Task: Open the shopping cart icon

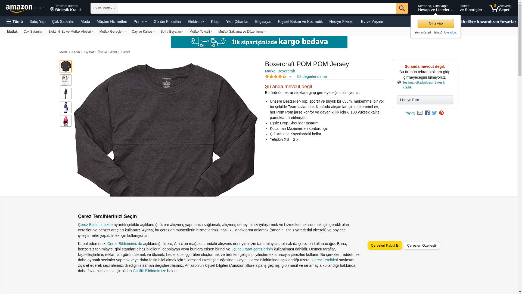Action: click(500, 8)
